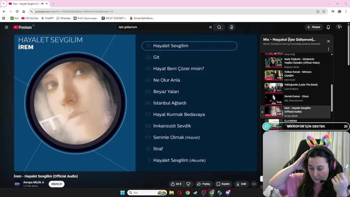Clear the search box with the X

point(211,27)
